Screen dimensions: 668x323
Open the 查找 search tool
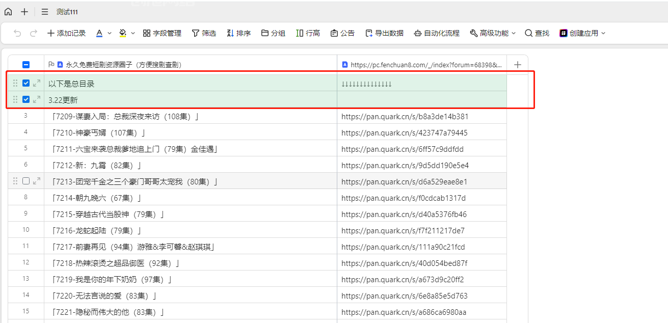click(537, 33)
